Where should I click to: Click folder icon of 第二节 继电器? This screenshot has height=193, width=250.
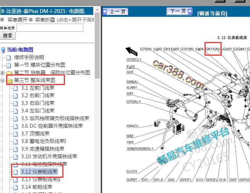(9, 73)
